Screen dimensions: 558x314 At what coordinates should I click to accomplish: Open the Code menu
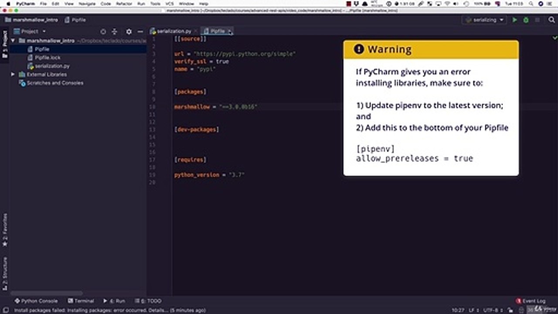(105, 3)
